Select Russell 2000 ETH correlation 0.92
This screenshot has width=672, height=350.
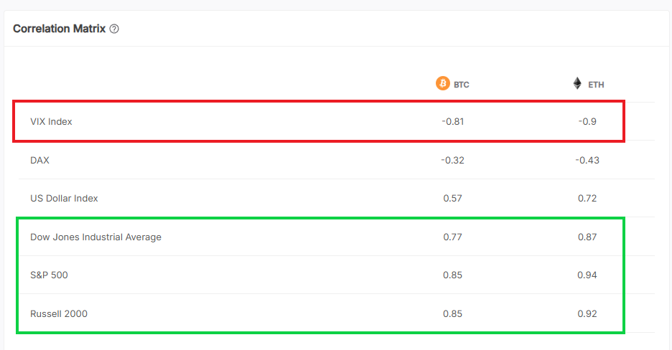point(587,313)
